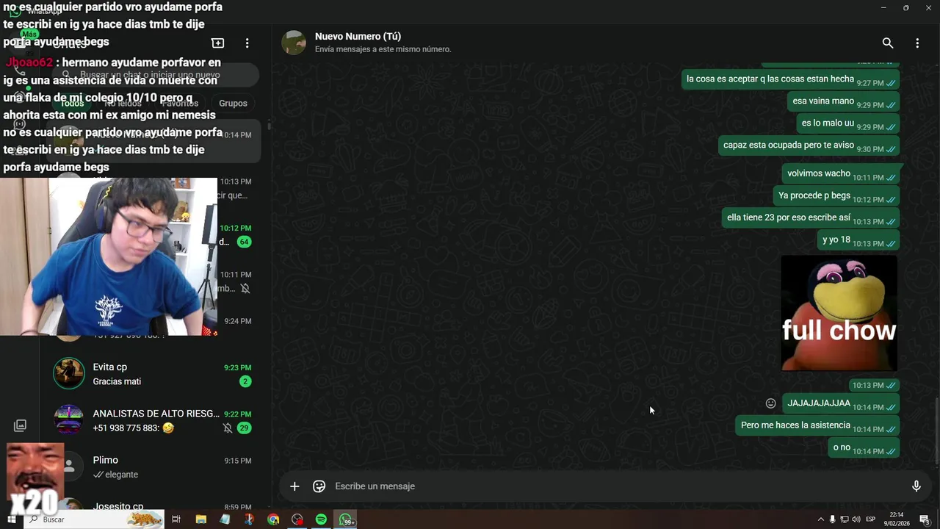The image size is (940, 529).
Task: Search within the Nuevo Numero conversation
Action: [x=888, y=43]
